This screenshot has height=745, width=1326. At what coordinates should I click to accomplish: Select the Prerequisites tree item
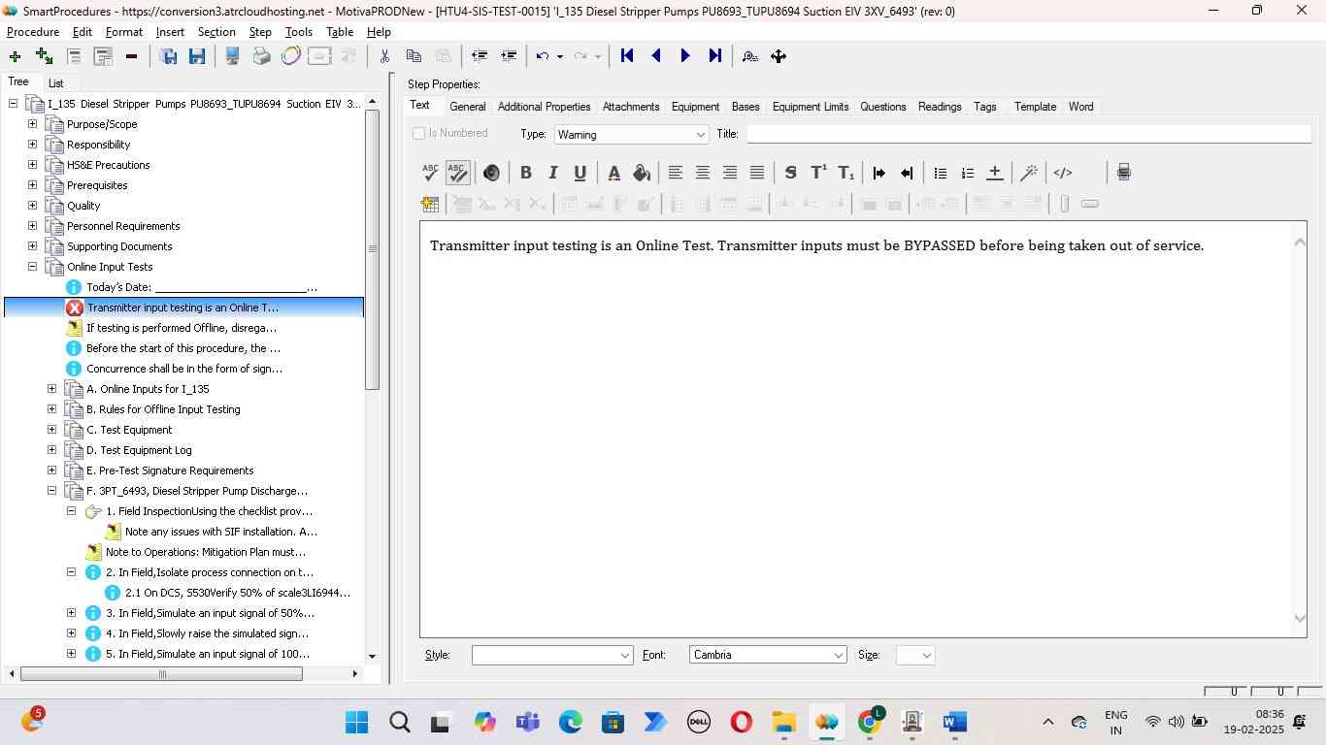97,185
